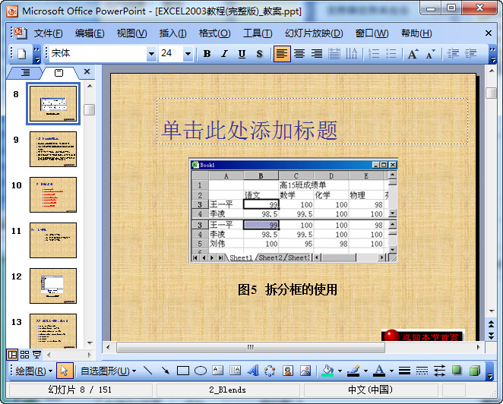Apply the Line Color brush
This screenshot has height=404, width=503.
[353, 371]
